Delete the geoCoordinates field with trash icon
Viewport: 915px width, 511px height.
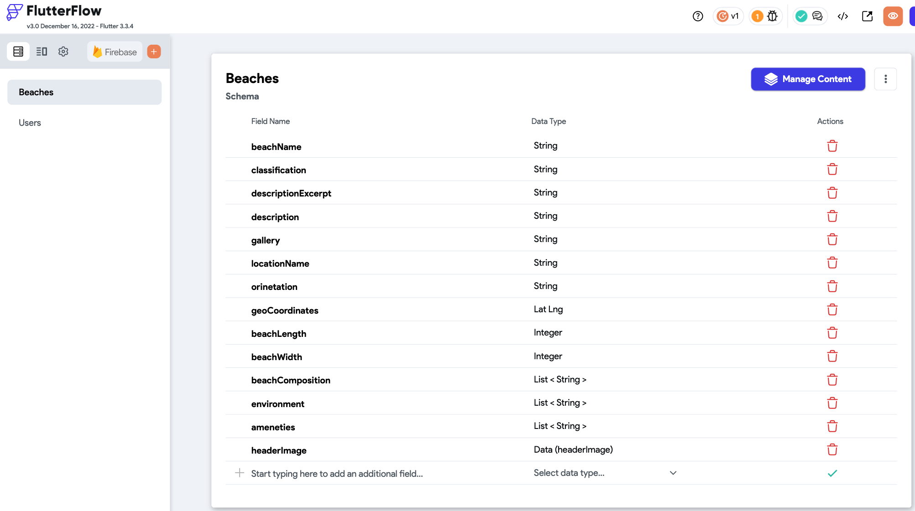point(832,310)
